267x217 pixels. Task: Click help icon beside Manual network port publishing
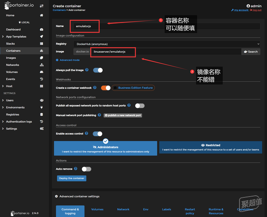click(99, 115)
